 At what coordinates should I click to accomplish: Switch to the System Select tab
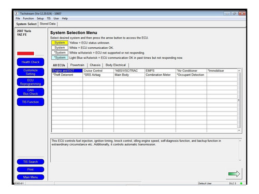(x=26, y=24)
